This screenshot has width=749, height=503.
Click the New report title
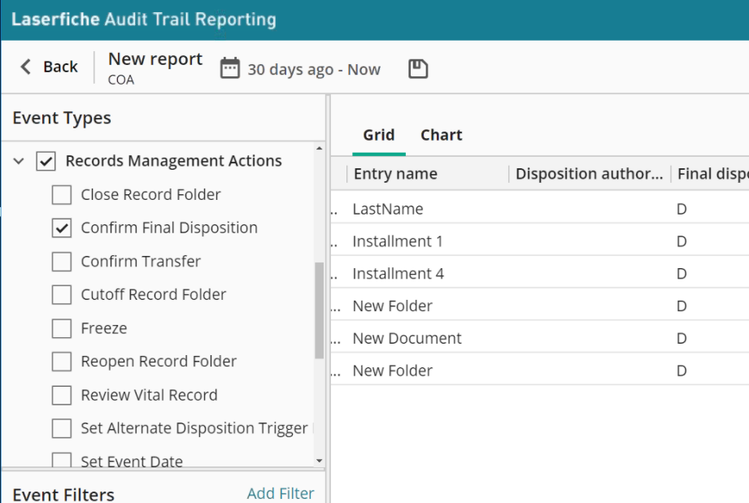[x=155, y=59]
